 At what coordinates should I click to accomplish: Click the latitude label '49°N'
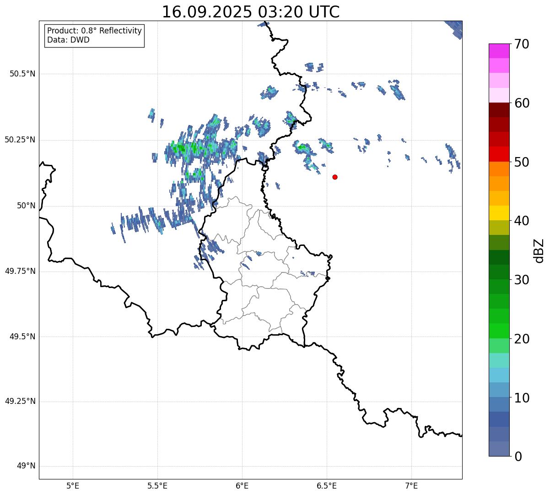[26, 466]
